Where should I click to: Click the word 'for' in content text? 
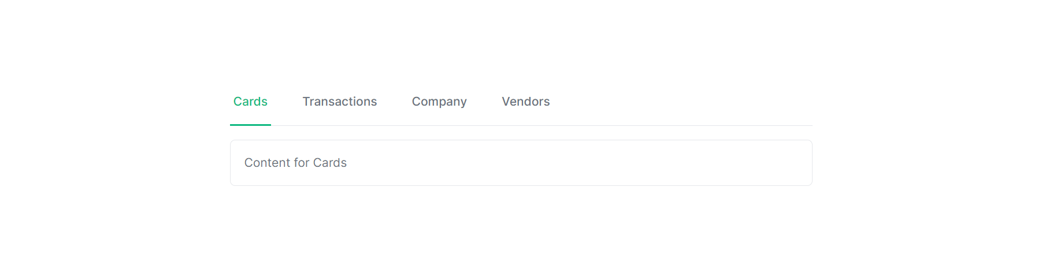pos(302,163)
